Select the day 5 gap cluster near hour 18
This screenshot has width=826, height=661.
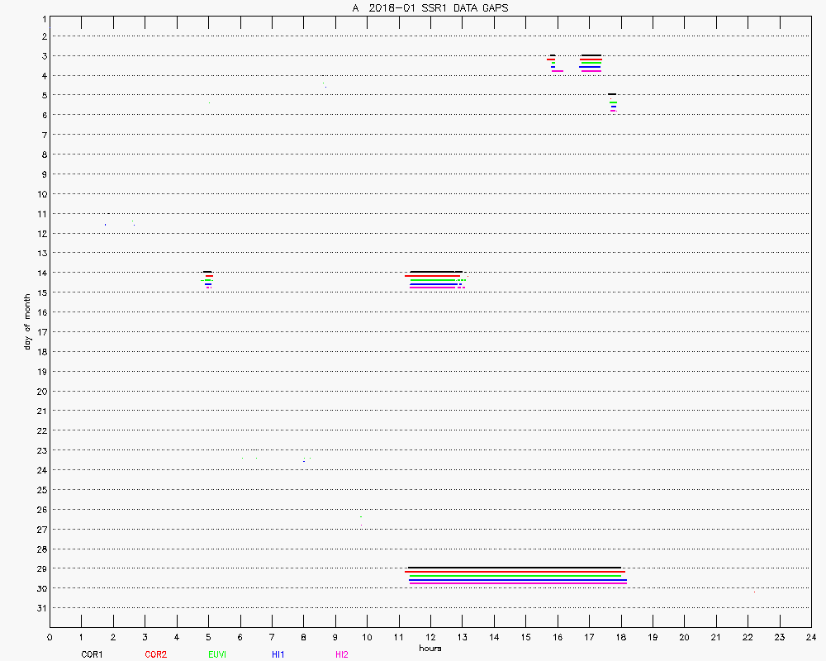[613, 102]
